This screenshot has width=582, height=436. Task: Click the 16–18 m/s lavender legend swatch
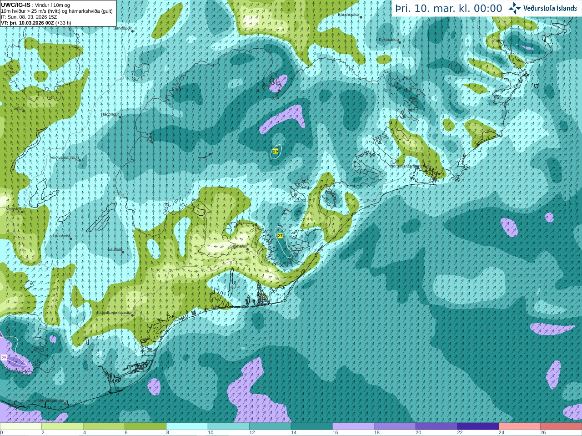click(353, 426)
